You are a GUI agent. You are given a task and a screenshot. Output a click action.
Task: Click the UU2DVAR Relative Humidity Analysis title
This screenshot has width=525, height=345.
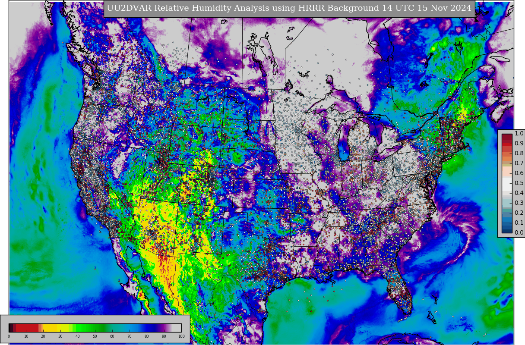tap(289, 8)
